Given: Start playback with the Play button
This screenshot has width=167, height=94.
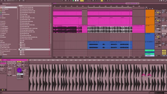Looking at the screenshot, I should 73,1.
